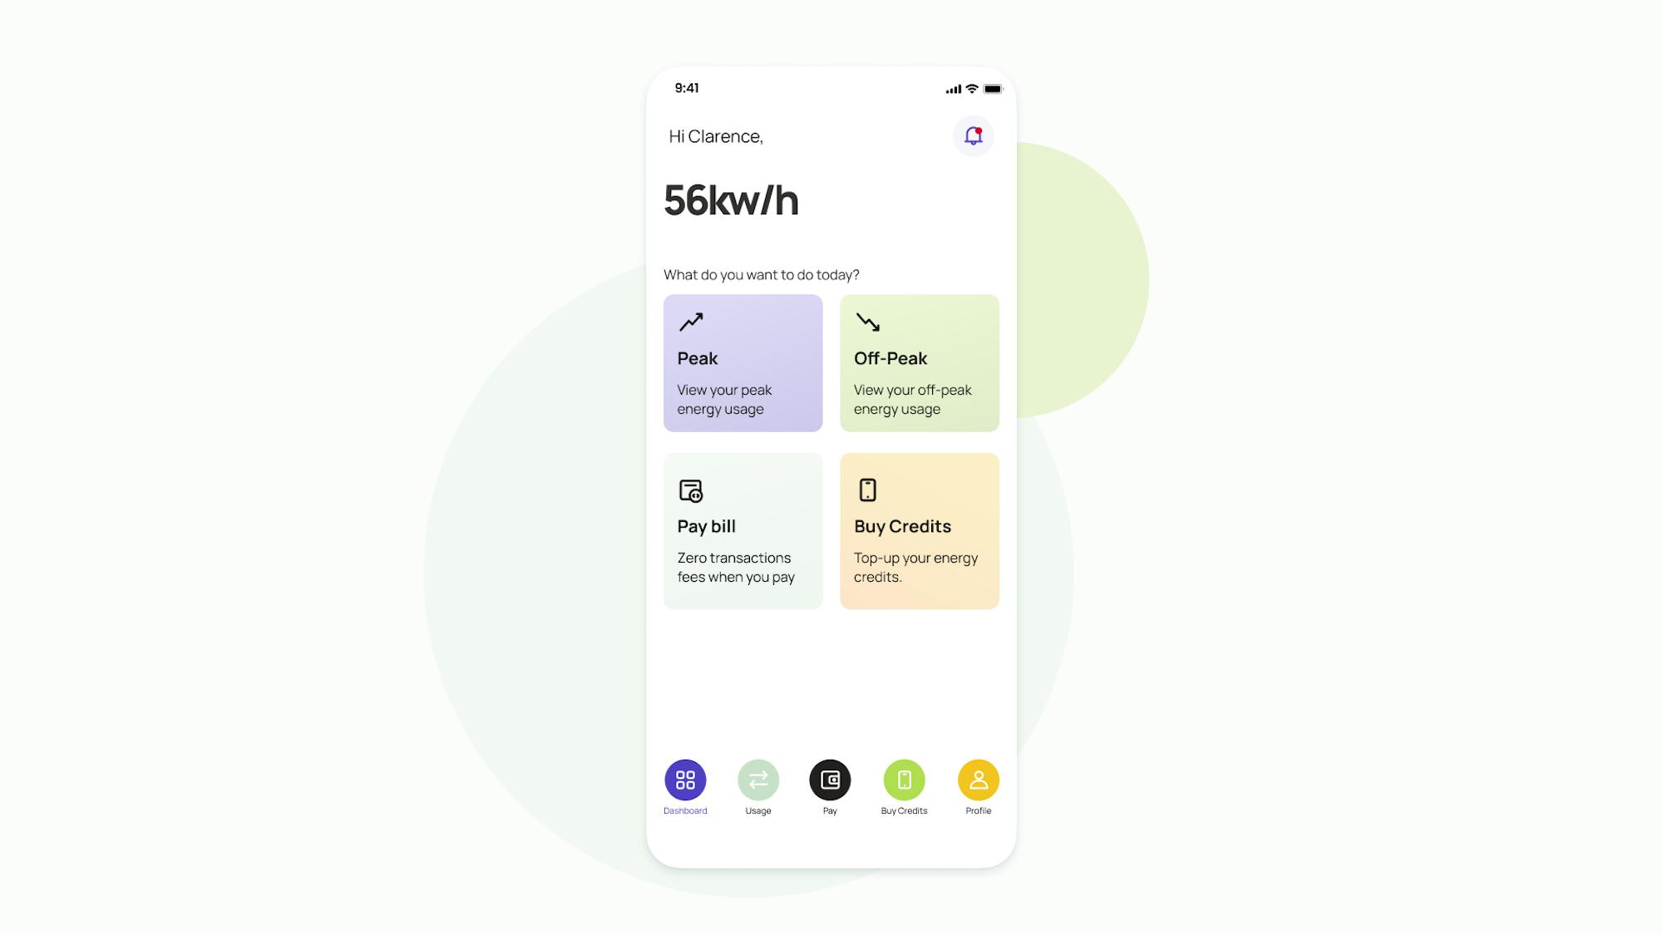
Task: Tap Pay Bill action button
Action: coord(743,529)
